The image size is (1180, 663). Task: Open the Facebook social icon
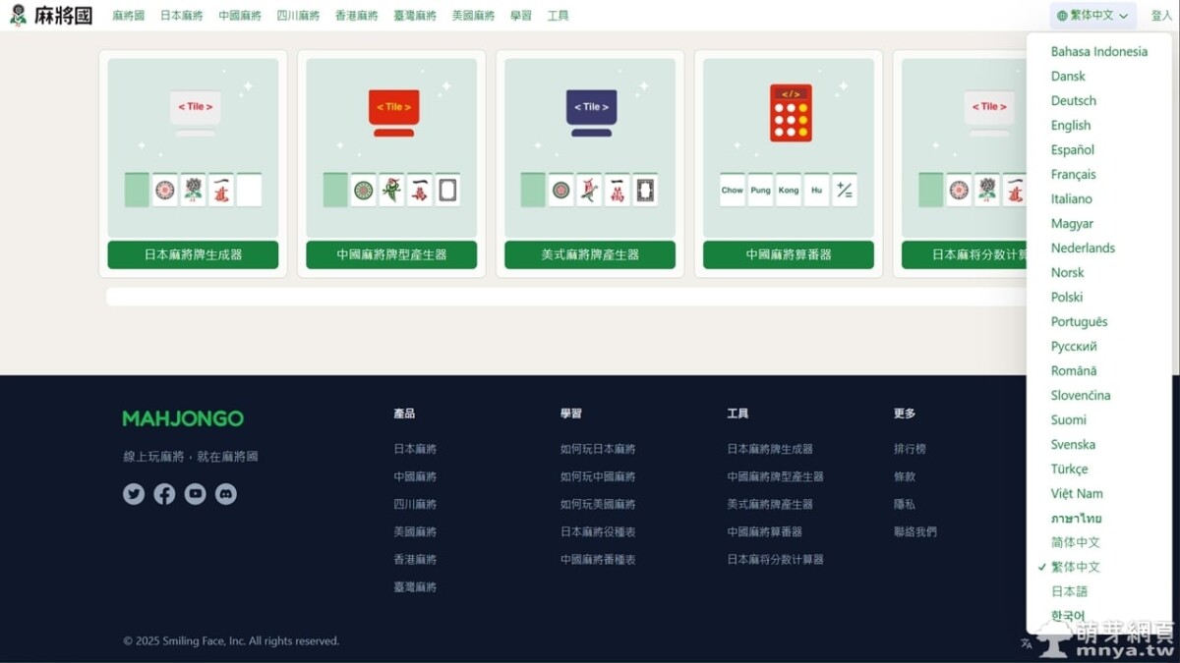(x=164, y=494)
